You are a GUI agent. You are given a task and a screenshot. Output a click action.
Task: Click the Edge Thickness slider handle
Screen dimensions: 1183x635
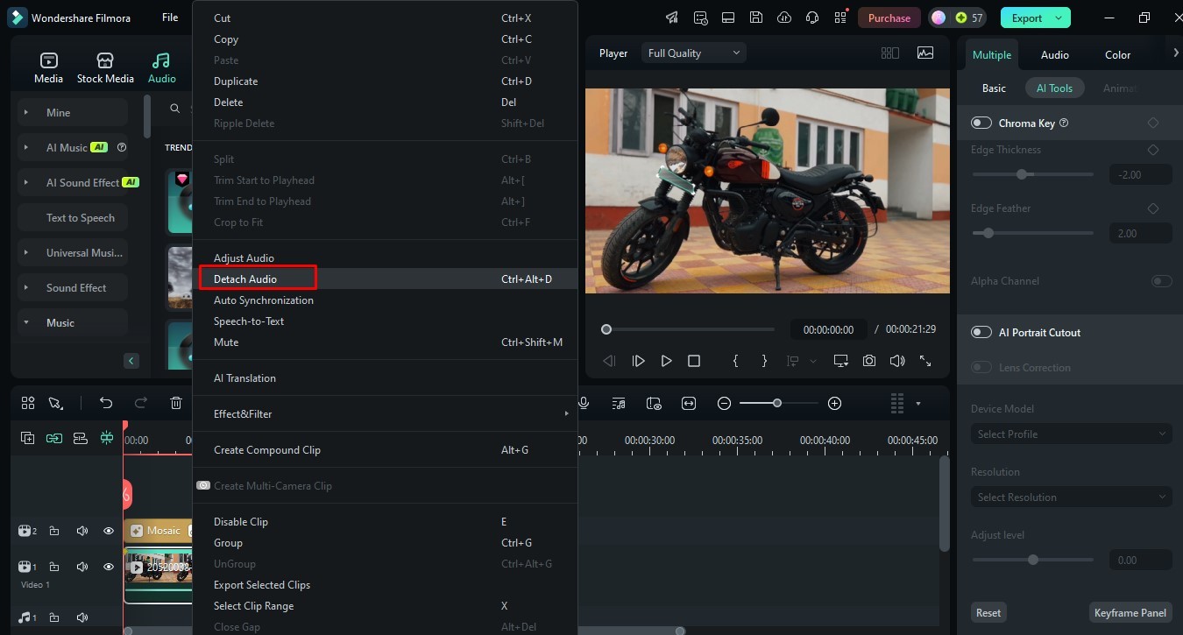1021,174
